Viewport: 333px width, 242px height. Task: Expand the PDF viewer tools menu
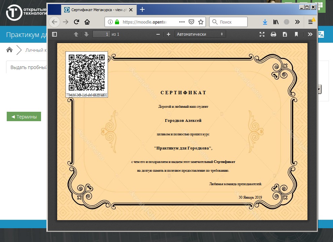[x=310, y=34]
